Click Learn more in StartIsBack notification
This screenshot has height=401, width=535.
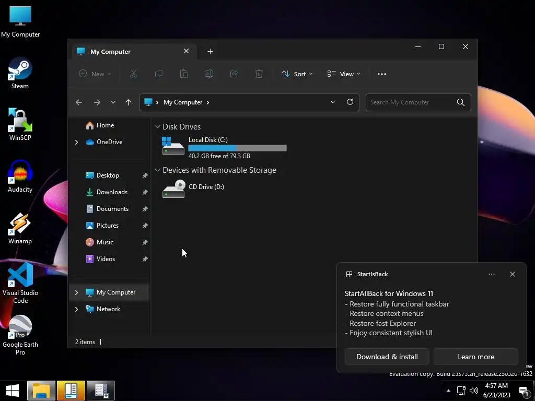[x=476, y=357]
